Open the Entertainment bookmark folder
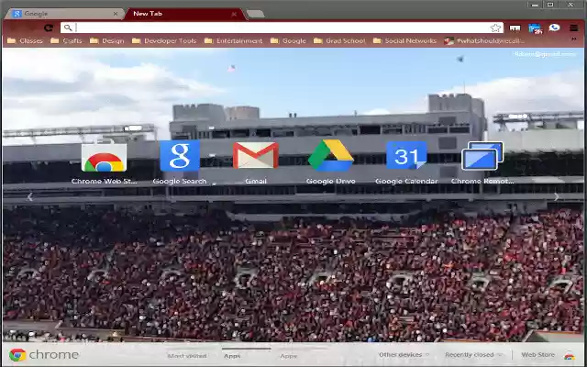This screenshot has height=367, width=587. [233, 40]
